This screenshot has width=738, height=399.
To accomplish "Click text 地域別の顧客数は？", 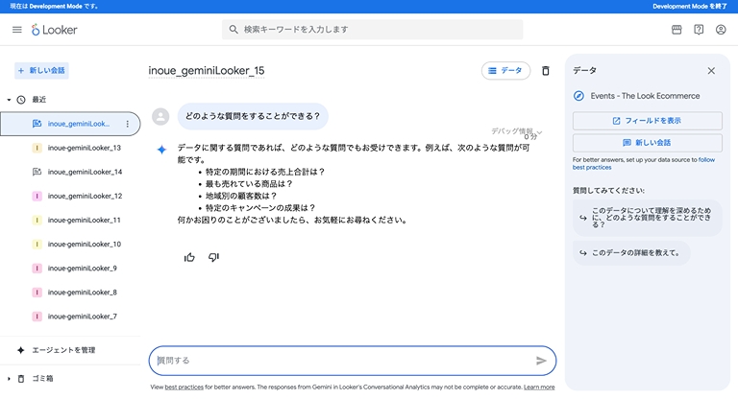I will coord(241,196).
